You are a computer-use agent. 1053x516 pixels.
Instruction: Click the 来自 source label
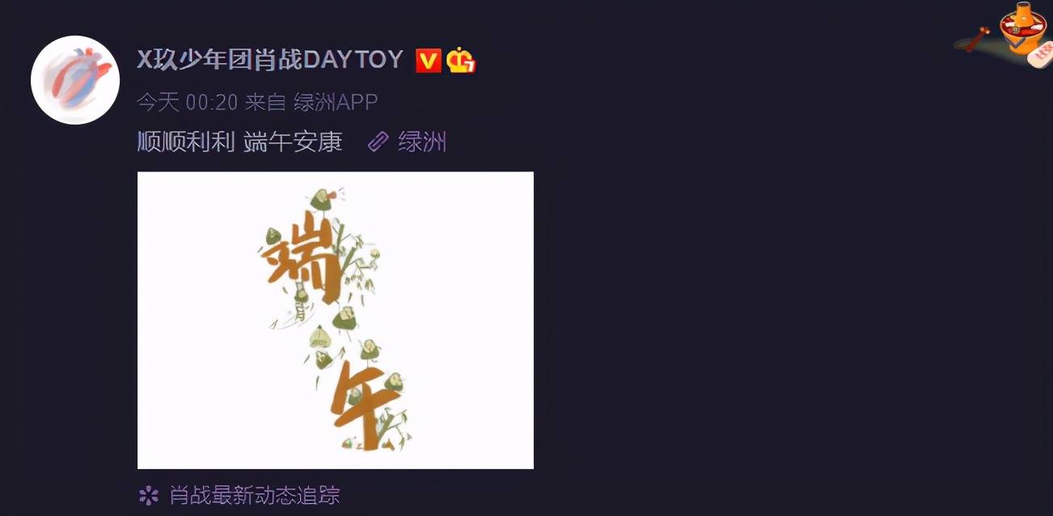click(x=266, y=102)
